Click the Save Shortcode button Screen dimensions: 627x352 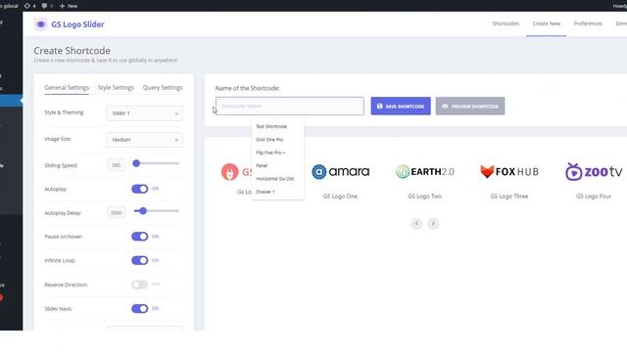coord(401,107)
